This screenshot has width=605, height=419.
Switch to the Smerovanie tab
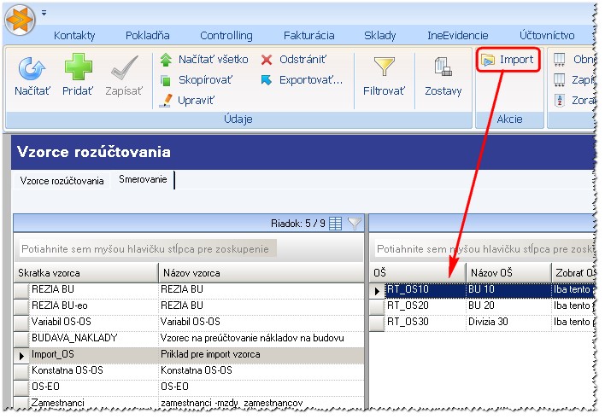[143, 179]
